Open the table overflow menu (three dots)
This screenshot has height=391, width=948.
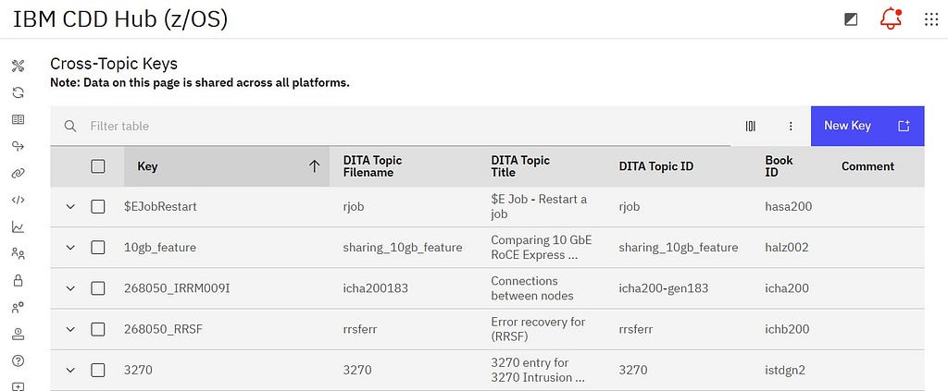pyautogui.click(x=791, y=126)
